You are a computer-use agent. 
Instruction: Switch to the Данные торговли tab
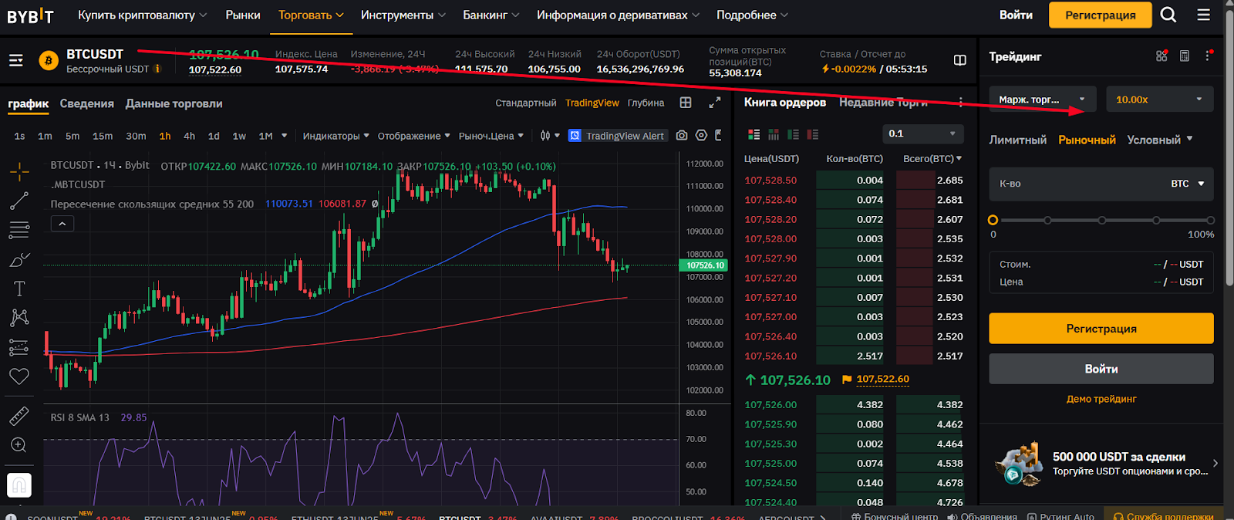[174, 103]
